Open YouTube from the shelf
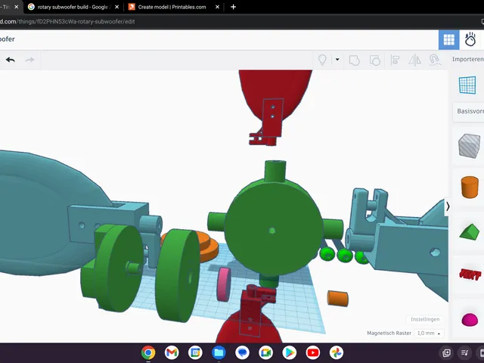The image size is (484, 363). (312, 352)
